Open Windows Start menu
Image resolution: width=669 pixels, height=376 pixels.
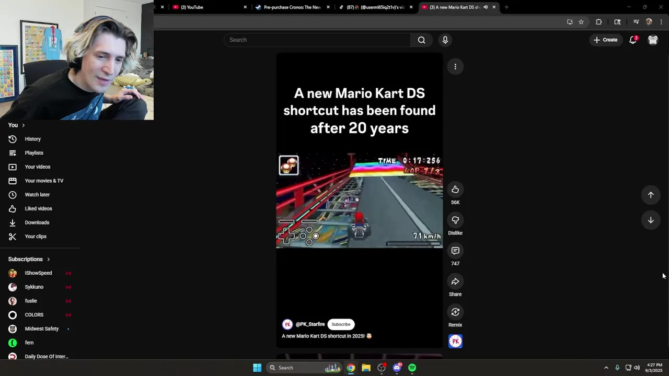(x=257, y=368)
